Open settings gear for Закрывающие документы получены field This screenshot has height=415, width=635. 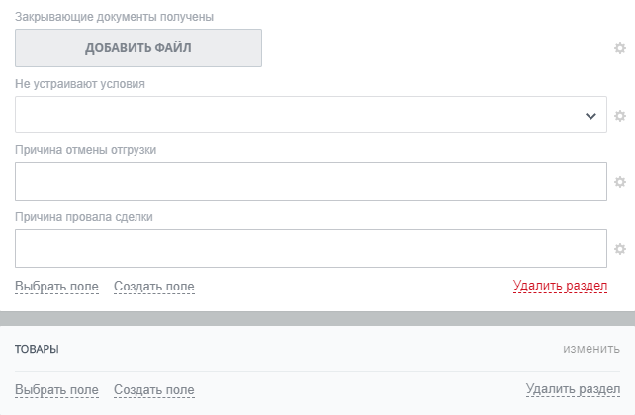pos(620,48)
